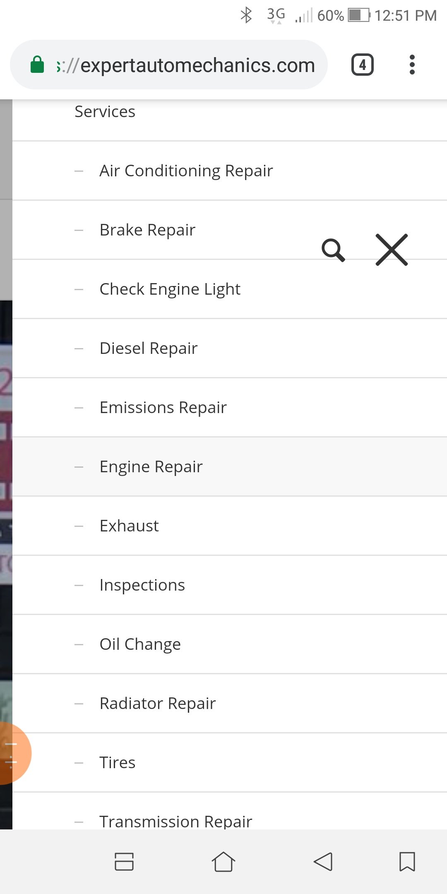The height and width of the screenshot is (894, 447).
Task: Tap the orange floating menu button
Action: click(x=12, y=753)
